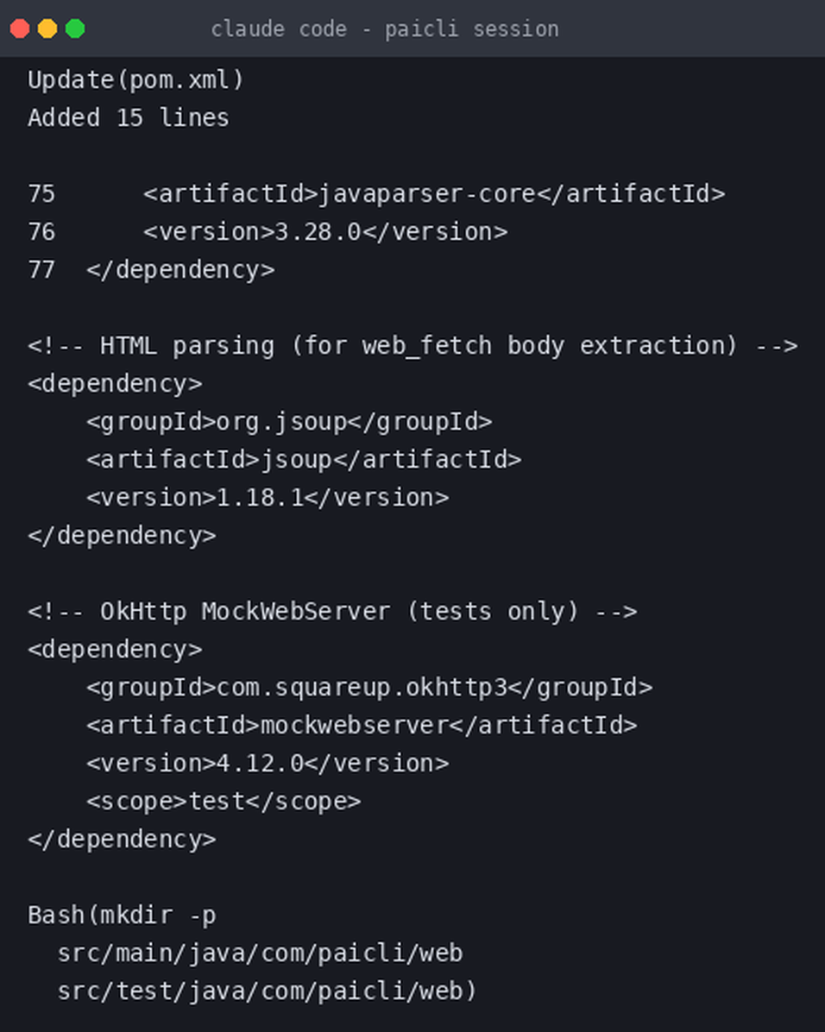
Task: Click the jsoup artifactId line
Action: [304, 459]
